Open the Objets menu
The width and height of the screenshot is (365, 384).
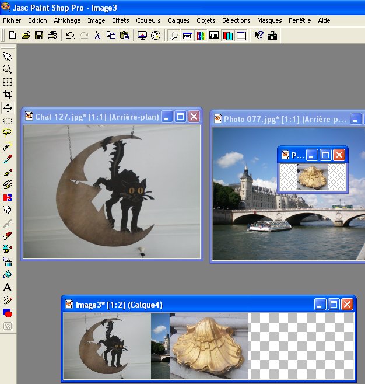click(206, 20)
